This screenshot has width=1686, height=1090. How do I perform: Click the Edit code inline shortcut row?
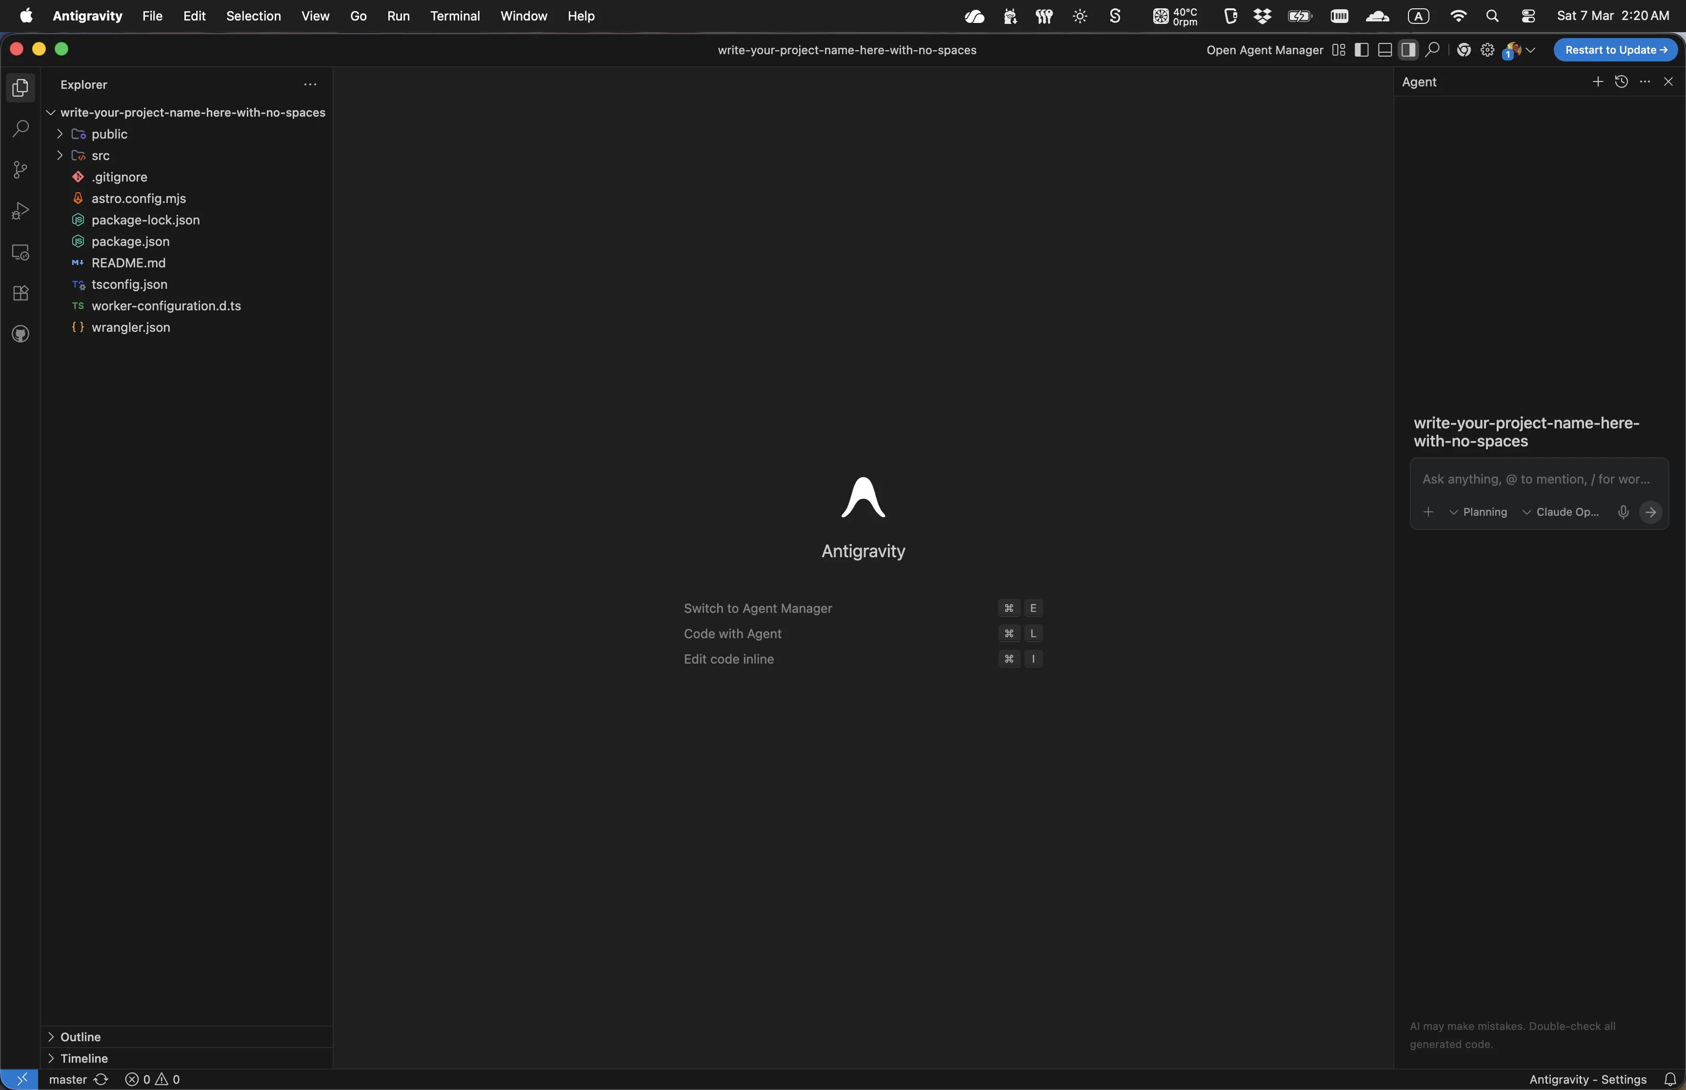(863, 659)
